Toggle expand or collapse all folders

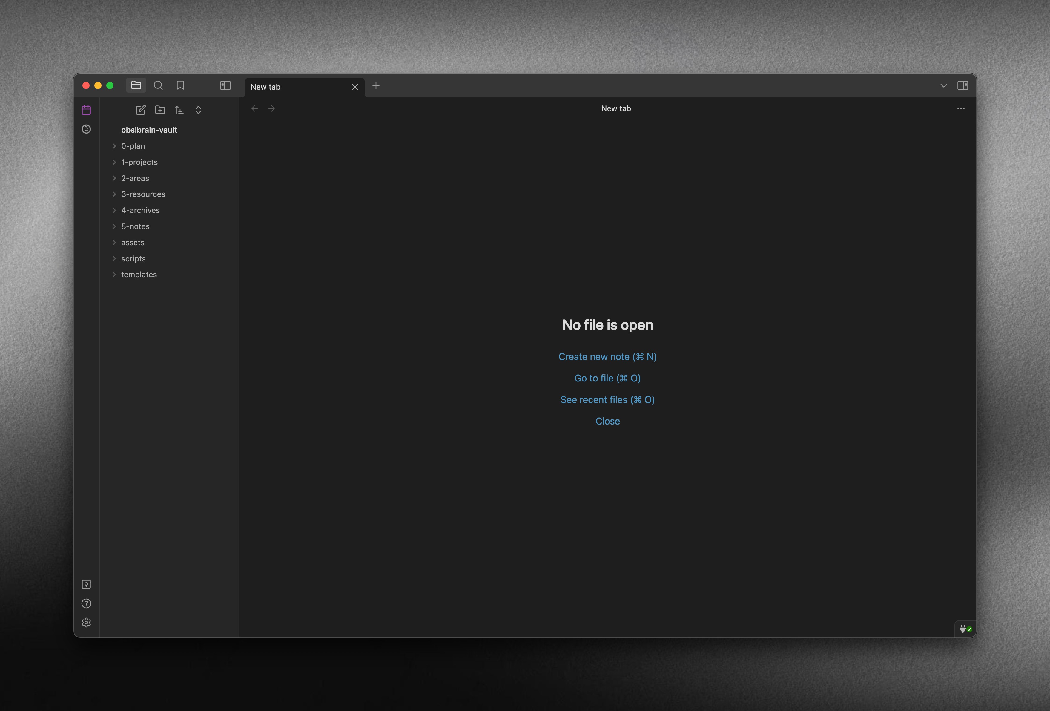click(198, 110)
